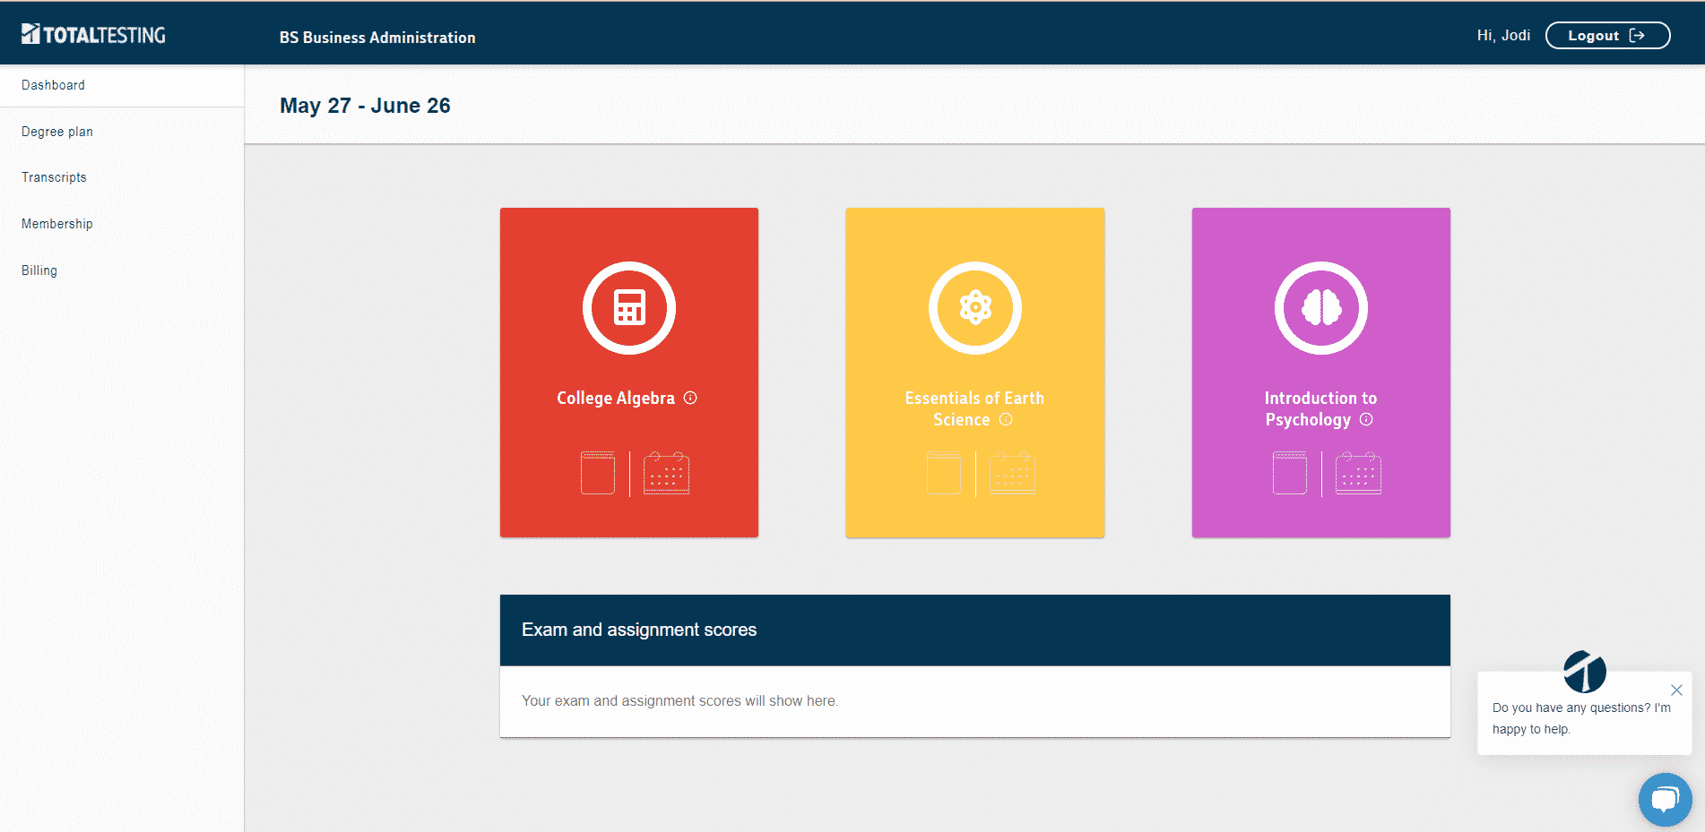Go to Billing

[x=39, y=270]
